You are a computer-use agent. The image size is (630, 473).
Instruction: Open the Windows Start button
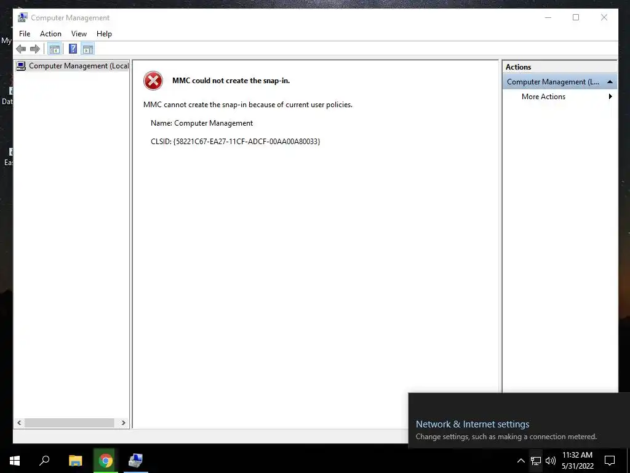(15, 461)
